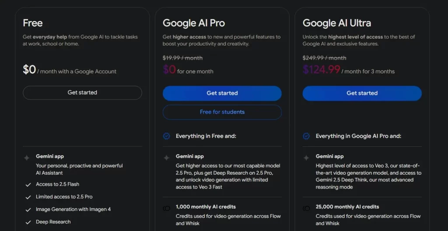448x231 pixels.
Task: Click Get started under Google AI Pro
Action: tap(222, 93)
